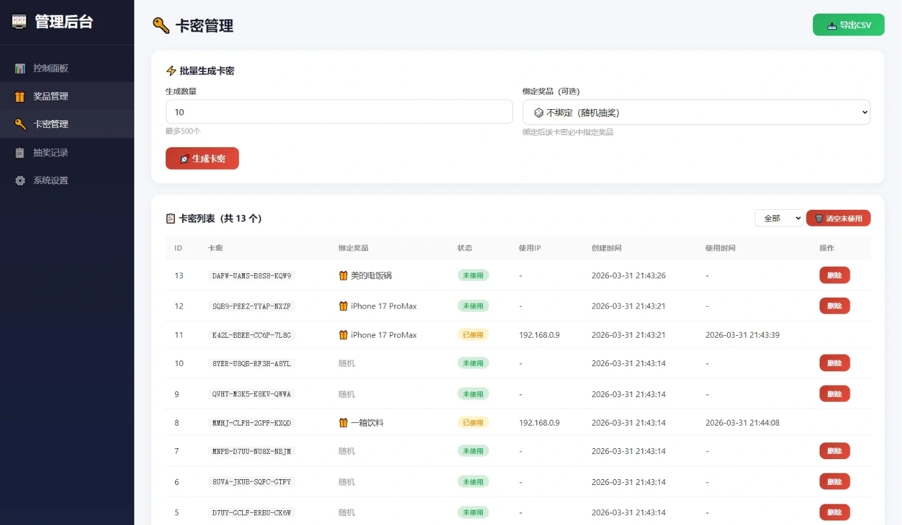The height and width of the screenshot is (525, 902).
Task: Click the gift icon beside 一箱饮料
Action: pos(343,423)
